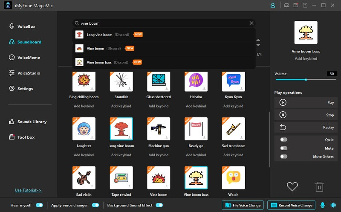
Task: Stop the sound playback
Action: (x=306, y=115)
